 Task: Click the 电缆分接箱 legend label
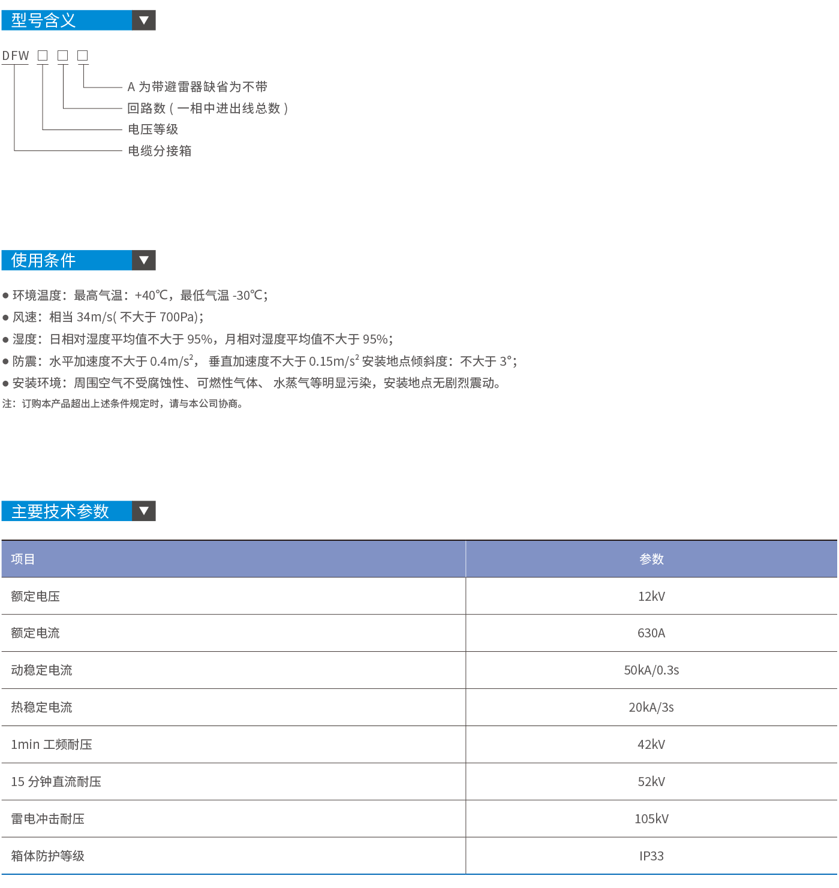point(160,151)
